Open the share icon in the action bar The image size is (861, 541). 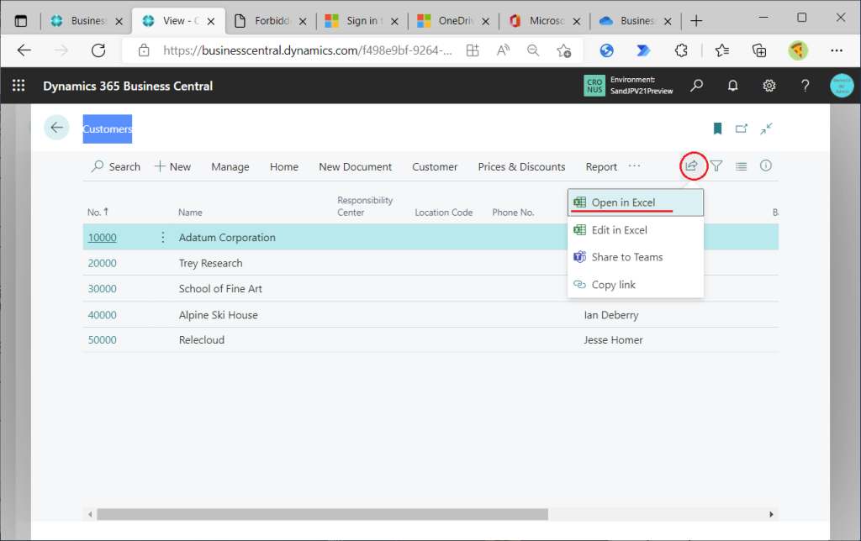point(692,165)
